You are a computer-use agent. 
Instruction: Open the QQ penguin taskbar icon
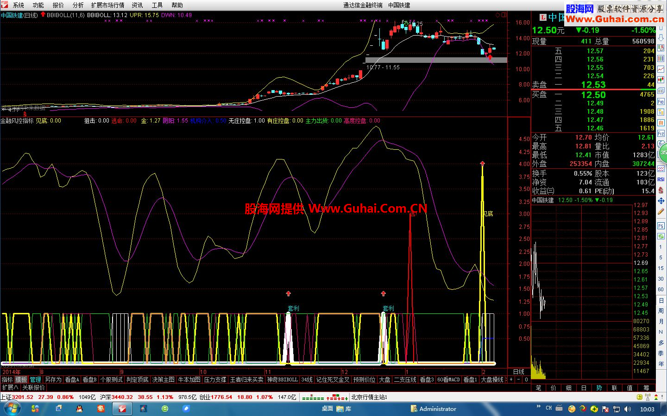79,409
